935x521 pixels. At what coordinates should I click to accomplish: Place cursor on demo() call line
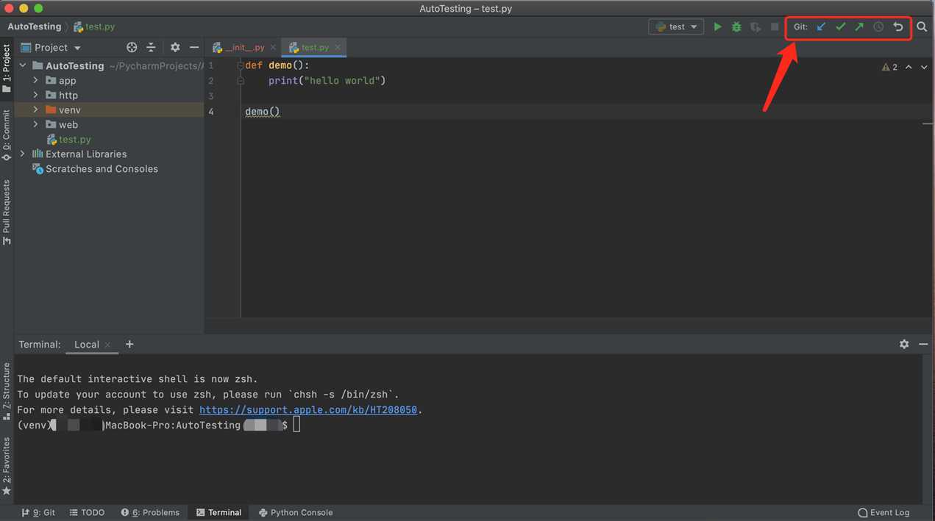263,111
